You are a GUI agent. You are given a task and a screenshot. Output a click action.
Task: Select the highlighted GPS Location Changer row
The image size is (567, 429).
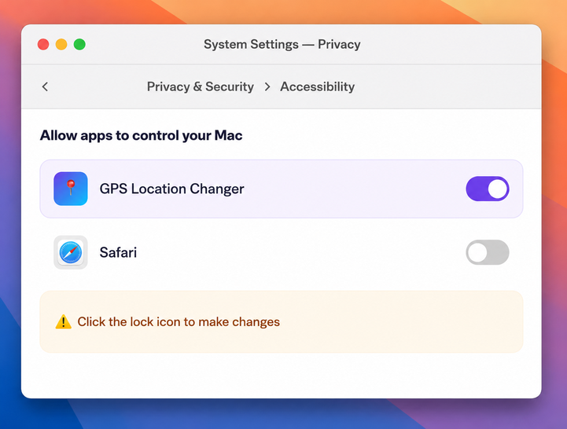(282, 189)
